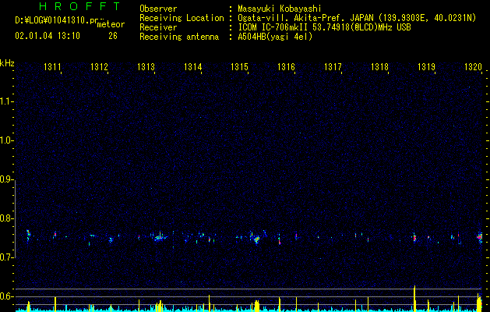Click the 'Observer' field label

[x=158, y=9]
